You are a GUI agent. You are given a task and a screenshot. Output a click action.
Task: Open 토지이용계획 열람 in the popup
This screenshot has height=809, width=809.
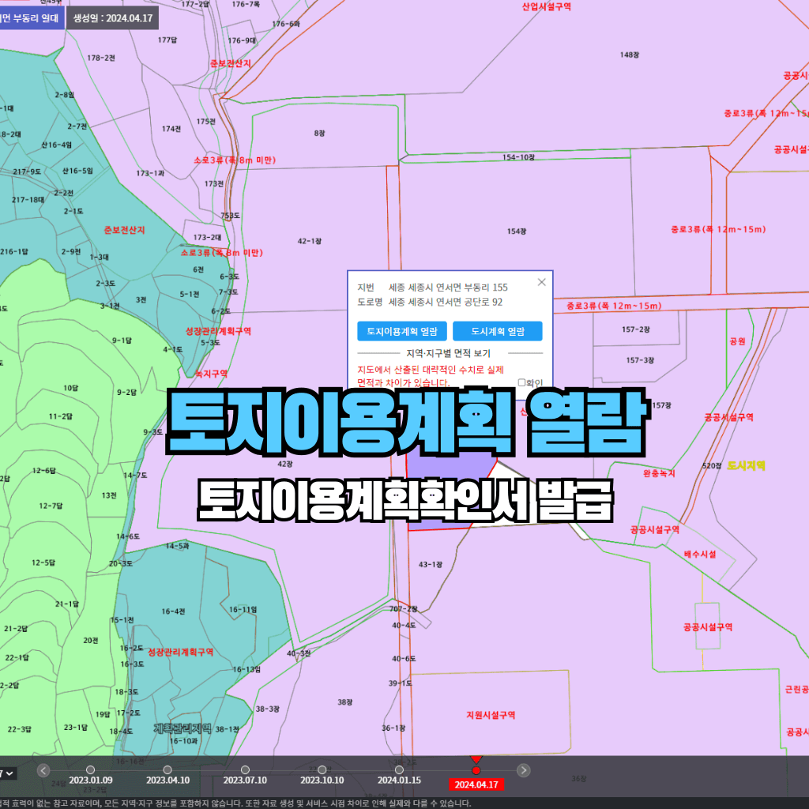click(401, 331)
